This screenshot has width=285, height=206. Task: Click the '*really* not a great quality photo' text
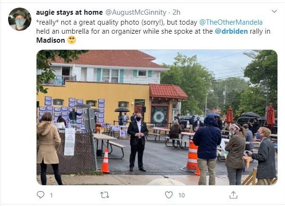(87, 22)
